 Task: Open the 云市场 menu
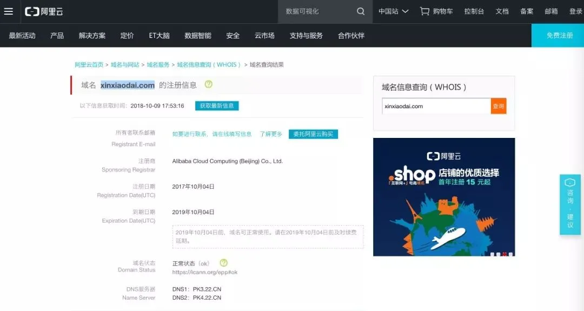tap(264, 35)
